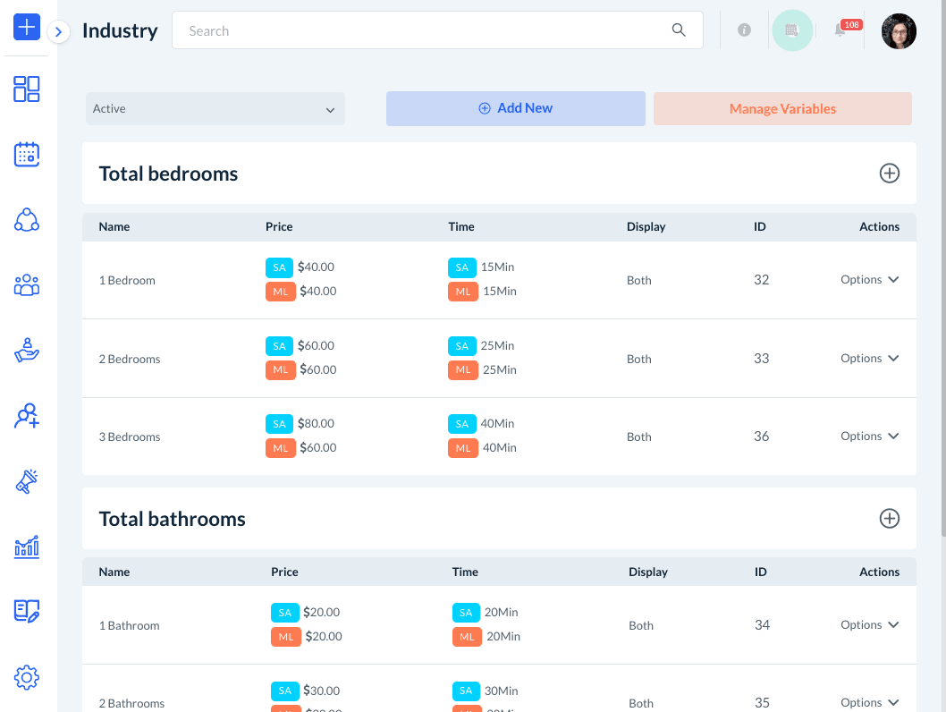Expand the sidebar with the arrow toggle
946x712 pixels.
tap(58, 32)
